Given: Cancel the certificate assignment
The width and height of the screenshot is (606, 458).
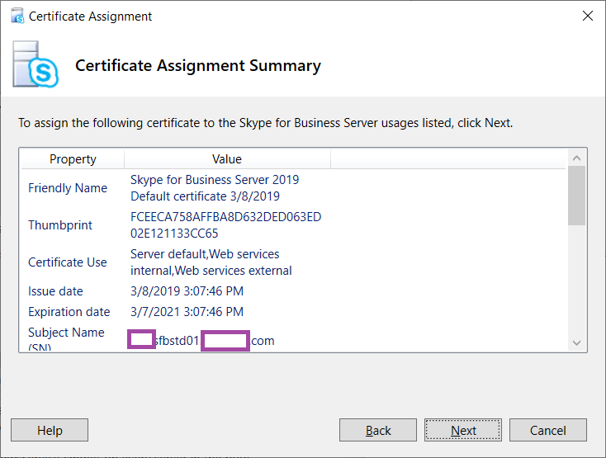Looking at the screenshot, I should coord(548,430).
